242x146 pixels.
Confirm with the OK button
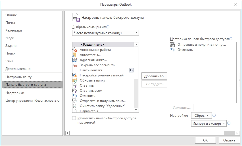205,140
